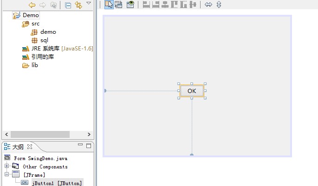Open the package explorer view menu arrow
The height and width of the screenshot is (186, 318).
click(x=89, y=4)
